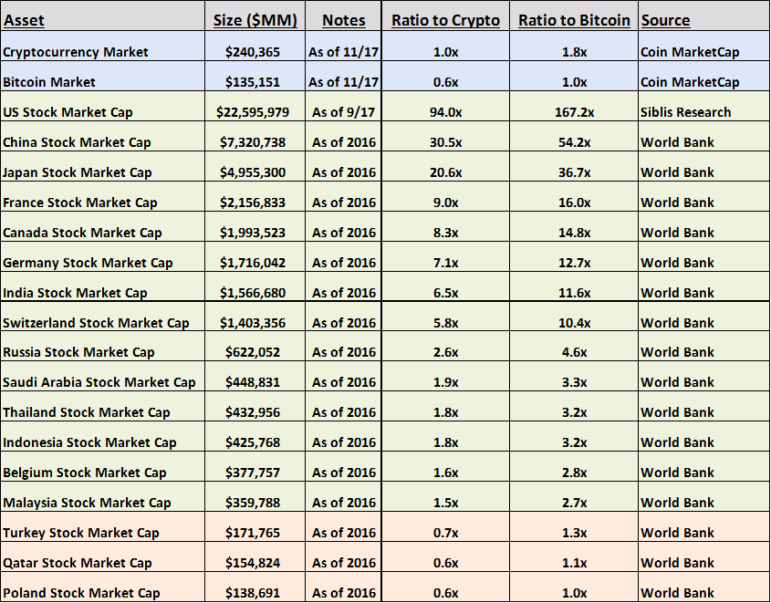Viewport: 771px width, 603px height.
Task: Select the Source column header
Action: [665, 20]
